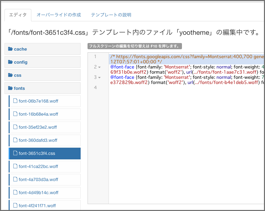Collapse the fonts folder tree
This screenshot has height=211, width=265.
tap(19, 88)
